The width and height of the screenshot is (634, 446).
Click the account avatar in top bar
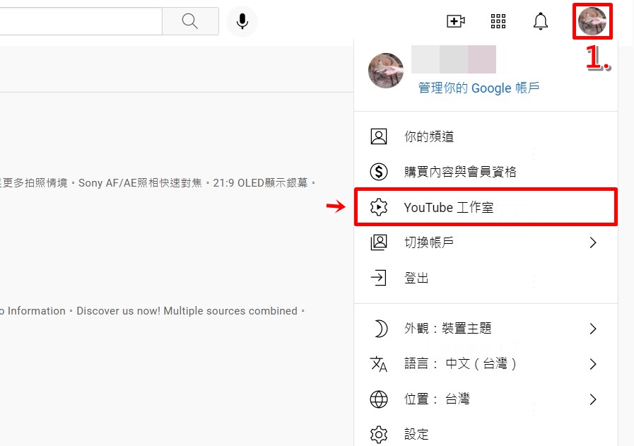[x=592, y=21]
